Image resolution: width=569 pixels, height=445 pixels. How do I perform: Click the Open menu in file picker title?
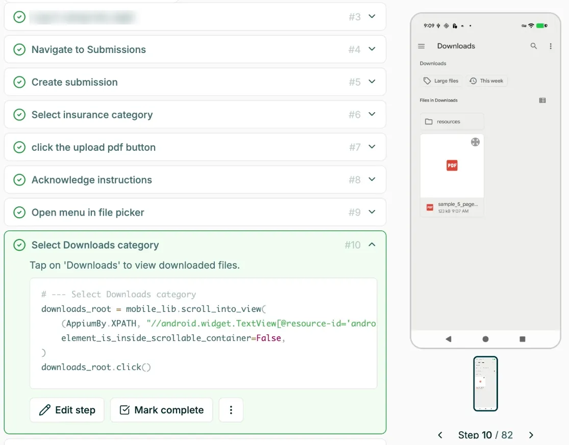[88, 213]
